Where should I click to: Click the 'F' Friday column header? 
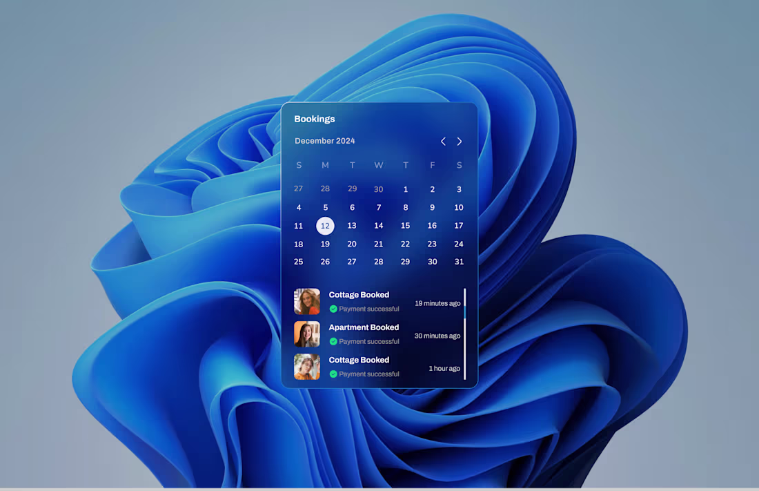[432, 165]
